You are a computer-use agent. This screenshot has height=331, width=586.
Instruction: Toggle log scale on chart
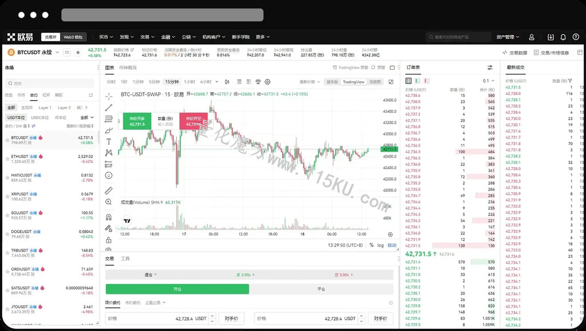[381, 245]
